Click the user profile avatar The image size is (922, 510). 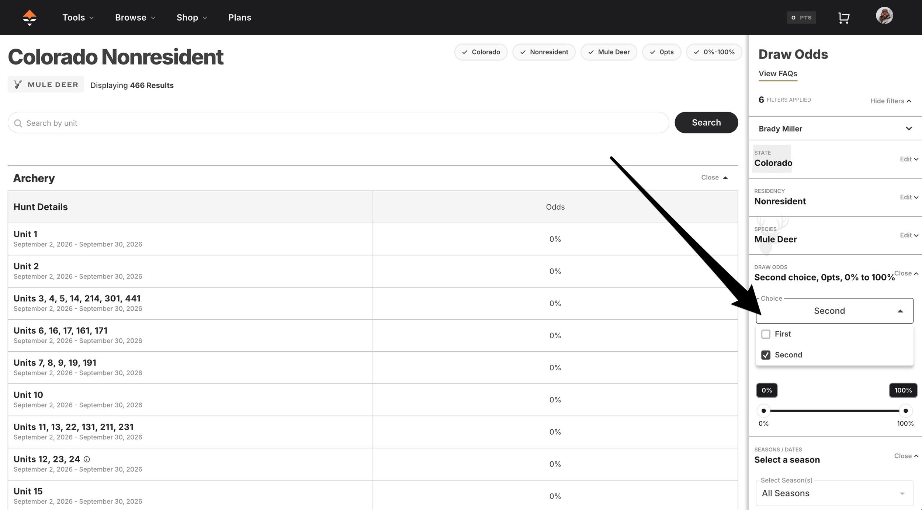coord(884,16)
